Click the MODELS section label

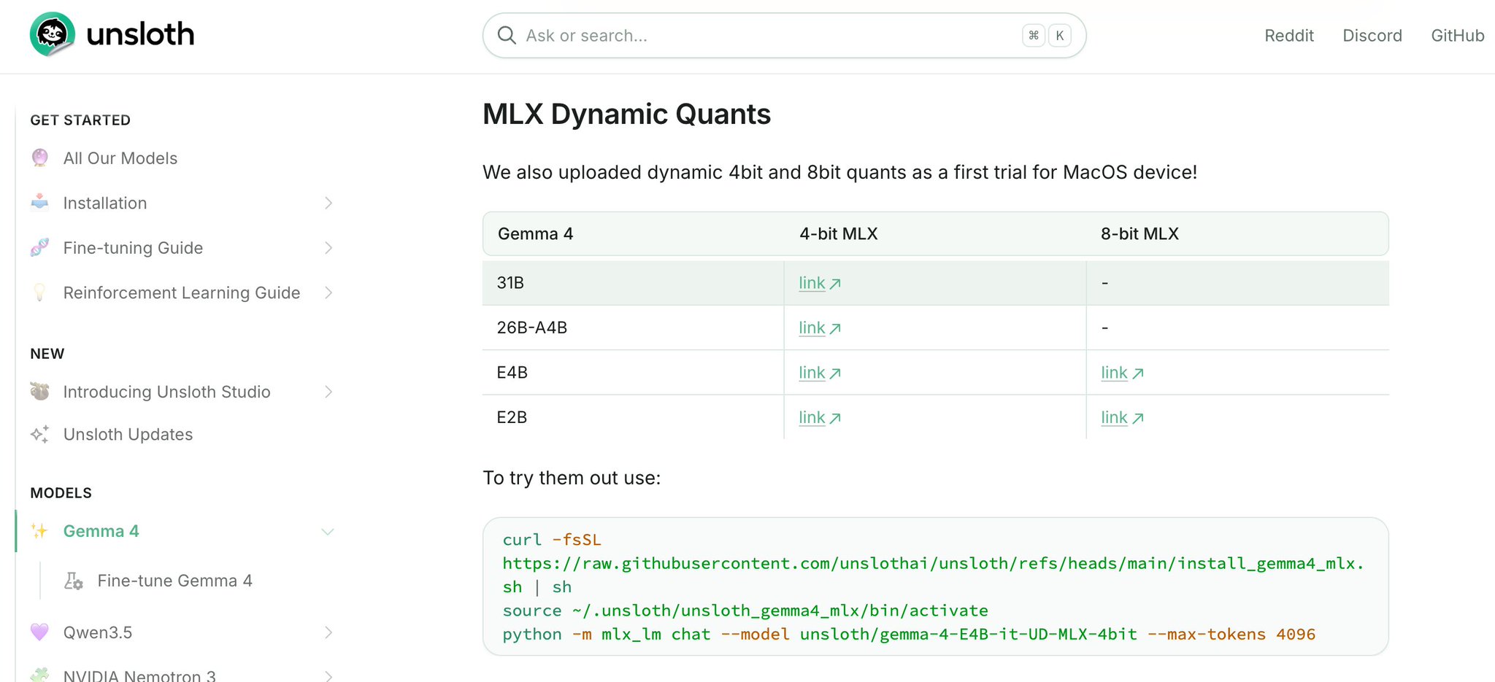(x=61, y=493)
